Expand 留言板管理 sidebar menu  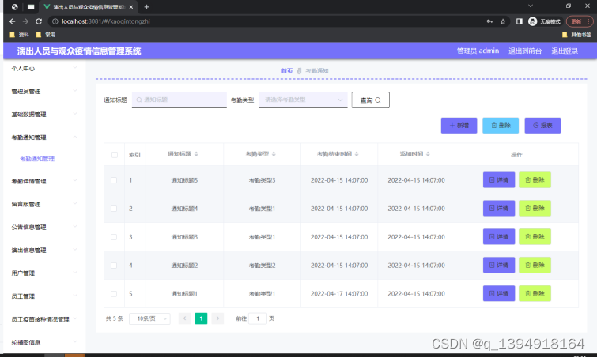click(x=44, y=205)
